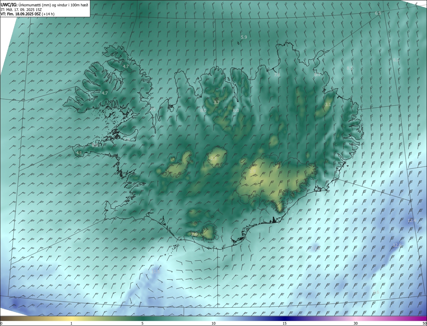The width and height of the screenshot is (427, 326).
Task: Click the 0 tick label on the color scale
Action: (1, 323)
